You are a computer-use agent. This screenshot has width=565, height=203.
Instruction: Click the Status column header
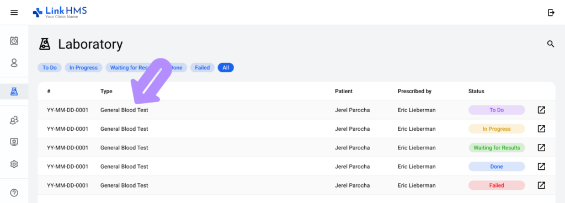coord(476,92)
